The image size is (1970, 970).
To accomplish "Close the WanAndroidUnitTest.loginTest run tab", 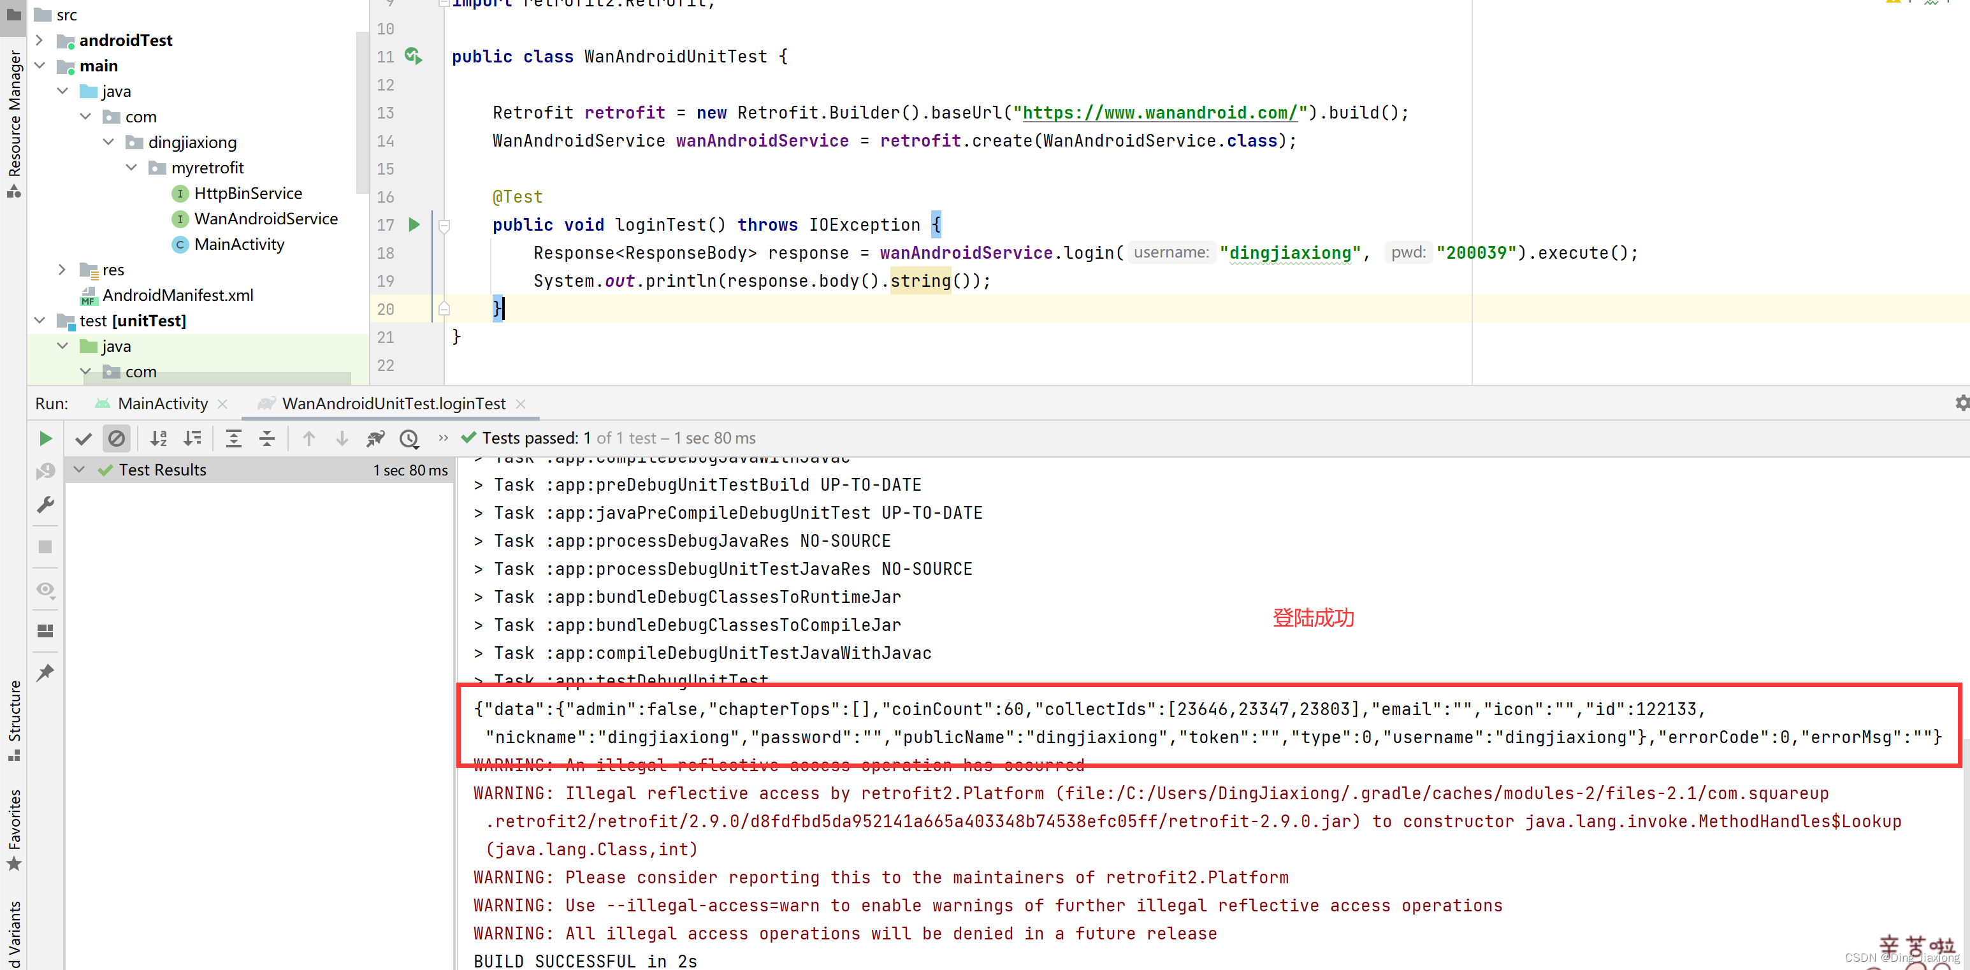I will click(x=521, y=404).
